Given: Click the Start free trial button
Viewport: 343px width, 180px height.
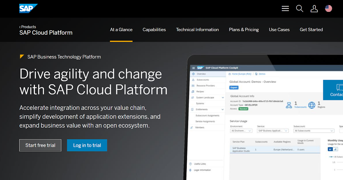Looking at the screenshot, I should (x=40, y=145).
